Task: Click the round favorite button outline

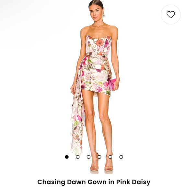Action: pyautogui.click(x=170, y=15)
